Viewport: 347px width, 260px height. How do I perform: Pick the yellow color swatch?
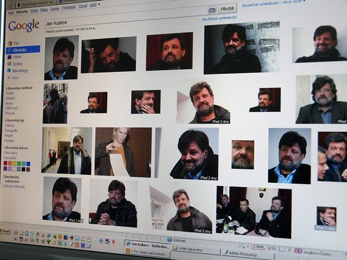tap(14, 164)
